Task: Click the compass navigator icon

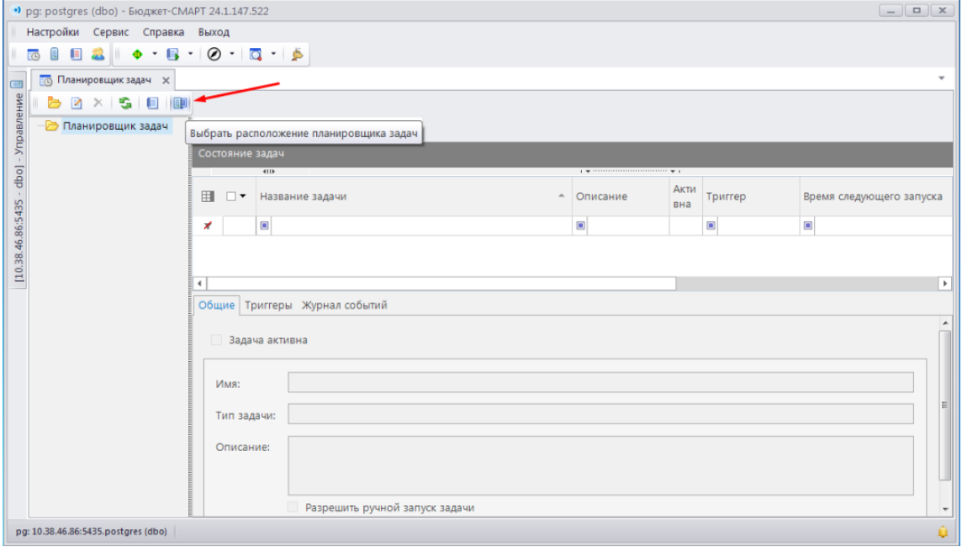Action: tap(214, 55)
